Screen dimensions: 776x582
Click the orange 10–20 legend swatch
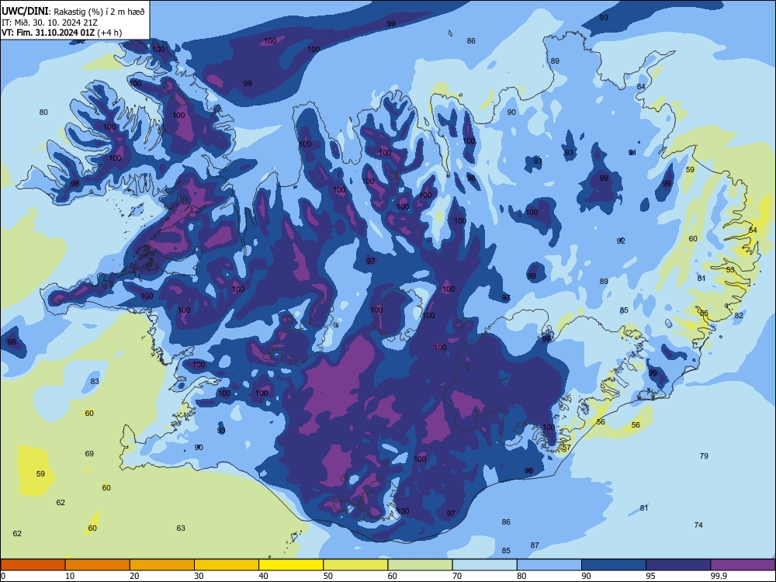[x=98, y=565]
